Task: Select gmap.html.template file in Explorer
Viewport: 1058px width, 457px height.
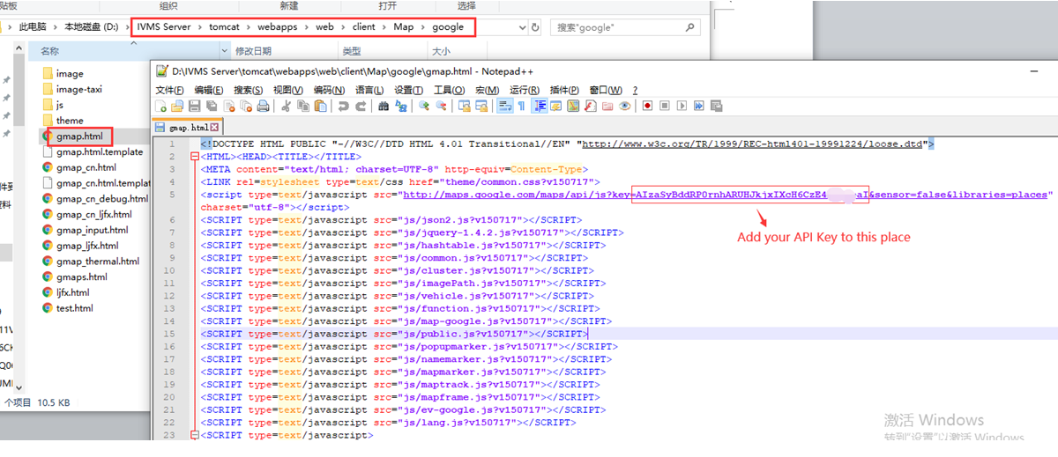Action: pyautogui.click(x=100, y=151)
